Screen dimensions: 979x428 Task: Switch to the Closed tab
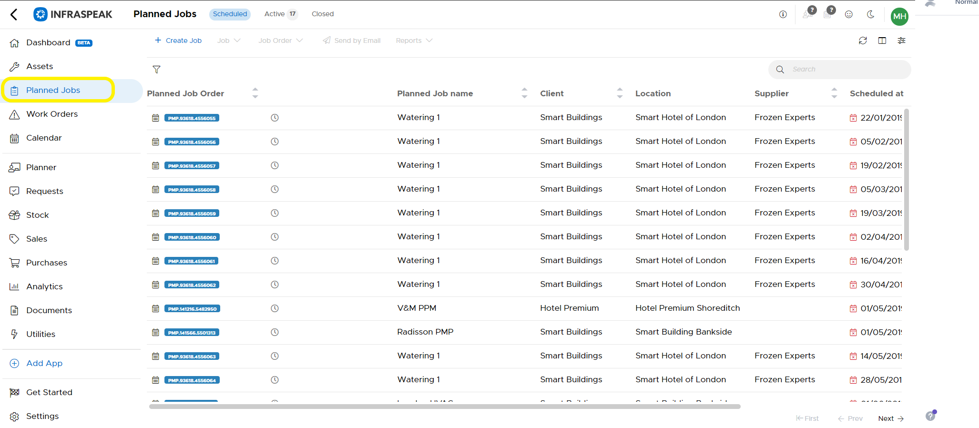click(x=323, y=14)
